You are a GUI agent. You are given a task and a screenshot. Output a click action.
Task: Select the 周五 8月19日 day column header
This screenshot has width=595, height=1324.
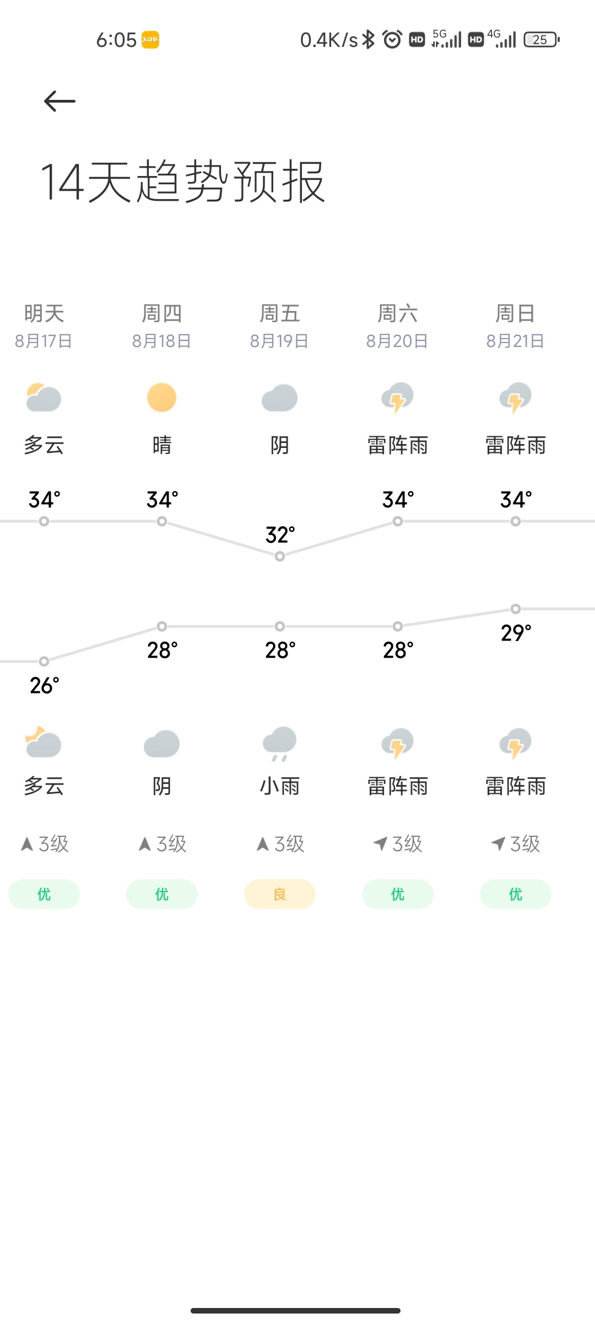coord(279,326)
